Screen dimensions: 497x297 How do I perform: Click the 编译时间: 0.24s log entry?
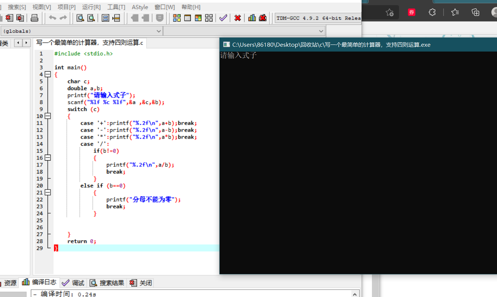pyautogui.click(x=65, y=294)
